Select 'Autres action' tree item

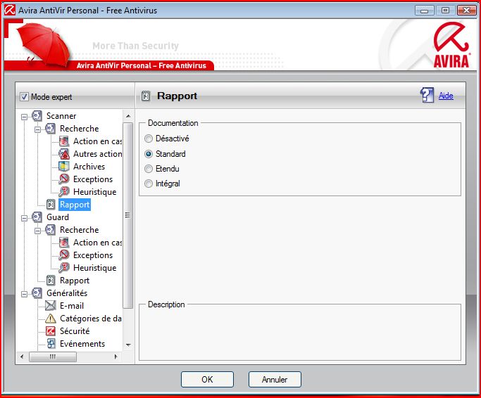pos(97,154)
